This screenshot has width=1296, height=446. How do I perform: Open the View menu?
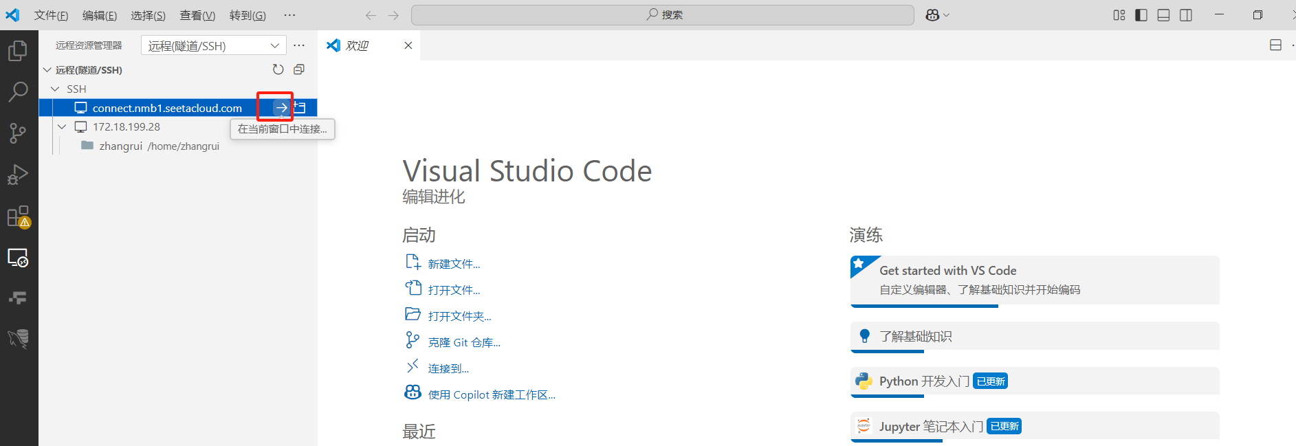(x=197, y=15)
